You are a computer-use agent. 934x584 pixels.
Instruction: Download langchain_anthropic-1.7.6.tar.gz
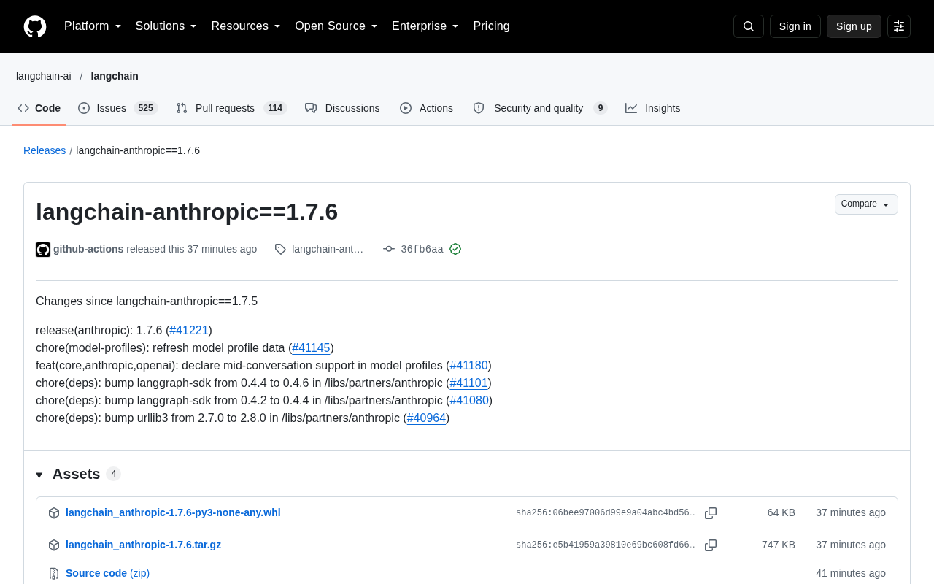pos(143,545)
